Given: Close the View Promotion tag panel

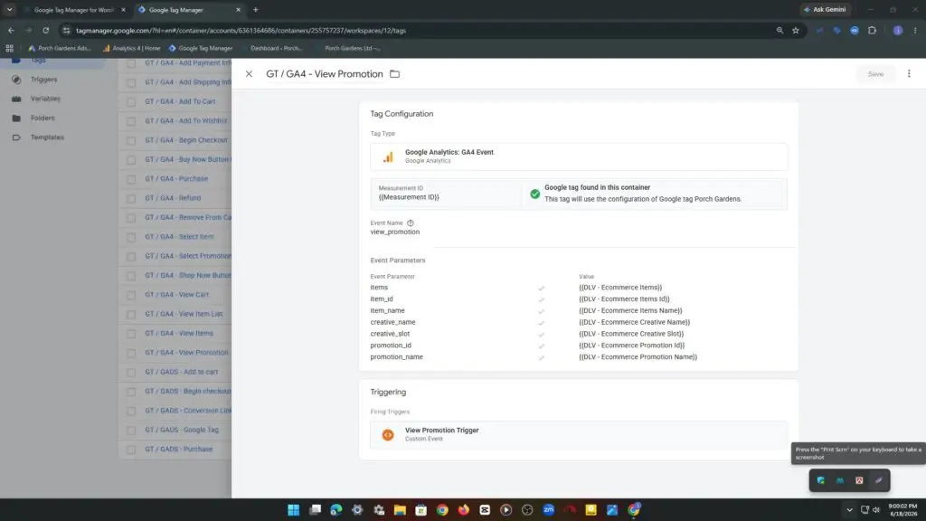Looking at the screenshot, I should coord(249,74).
